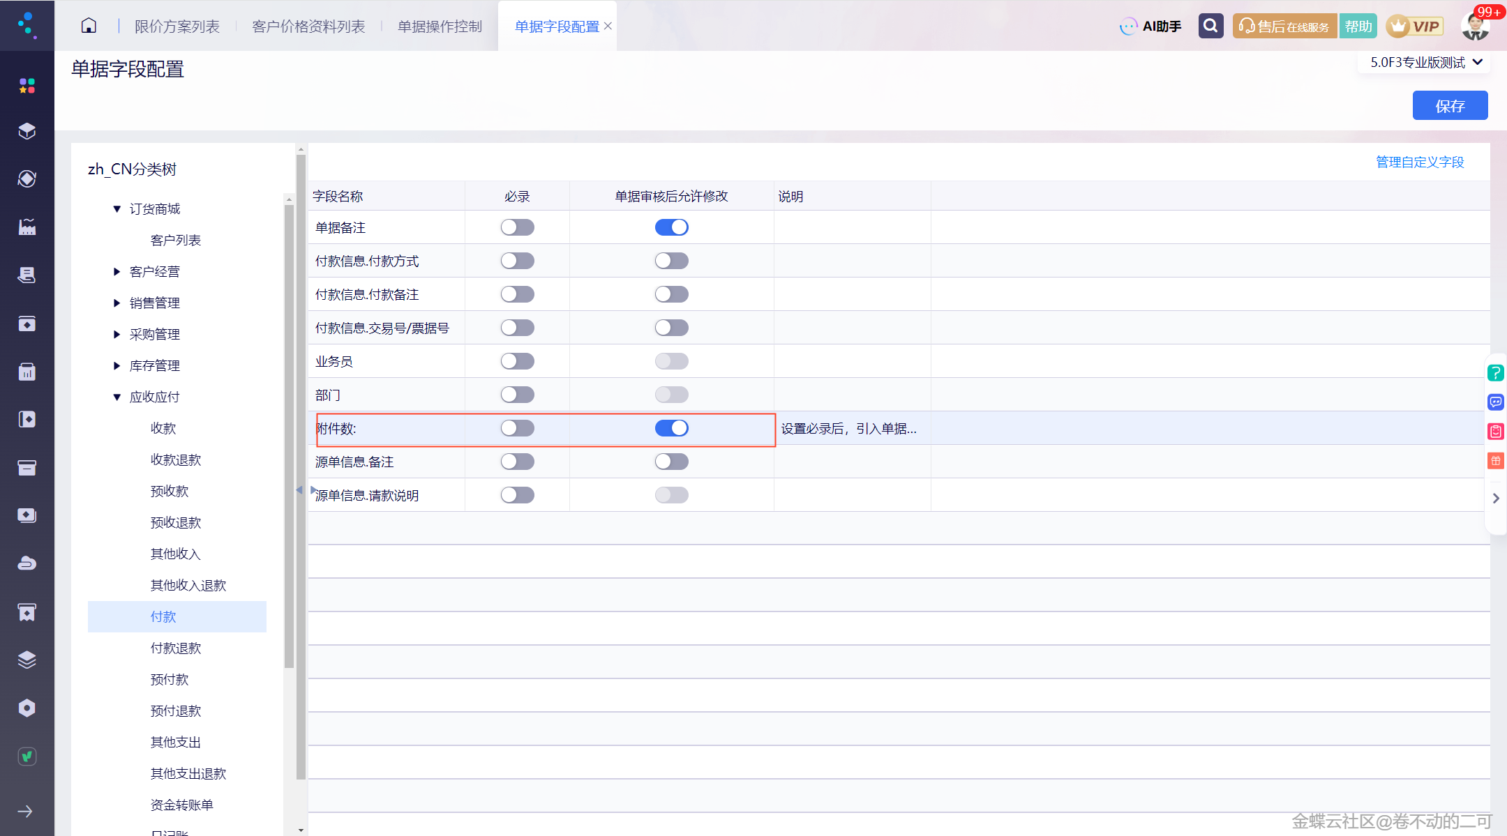Close the 单据字段配置 tab
The width and height of the screenshot is (1507, 836).
click(x=608, y=26)
